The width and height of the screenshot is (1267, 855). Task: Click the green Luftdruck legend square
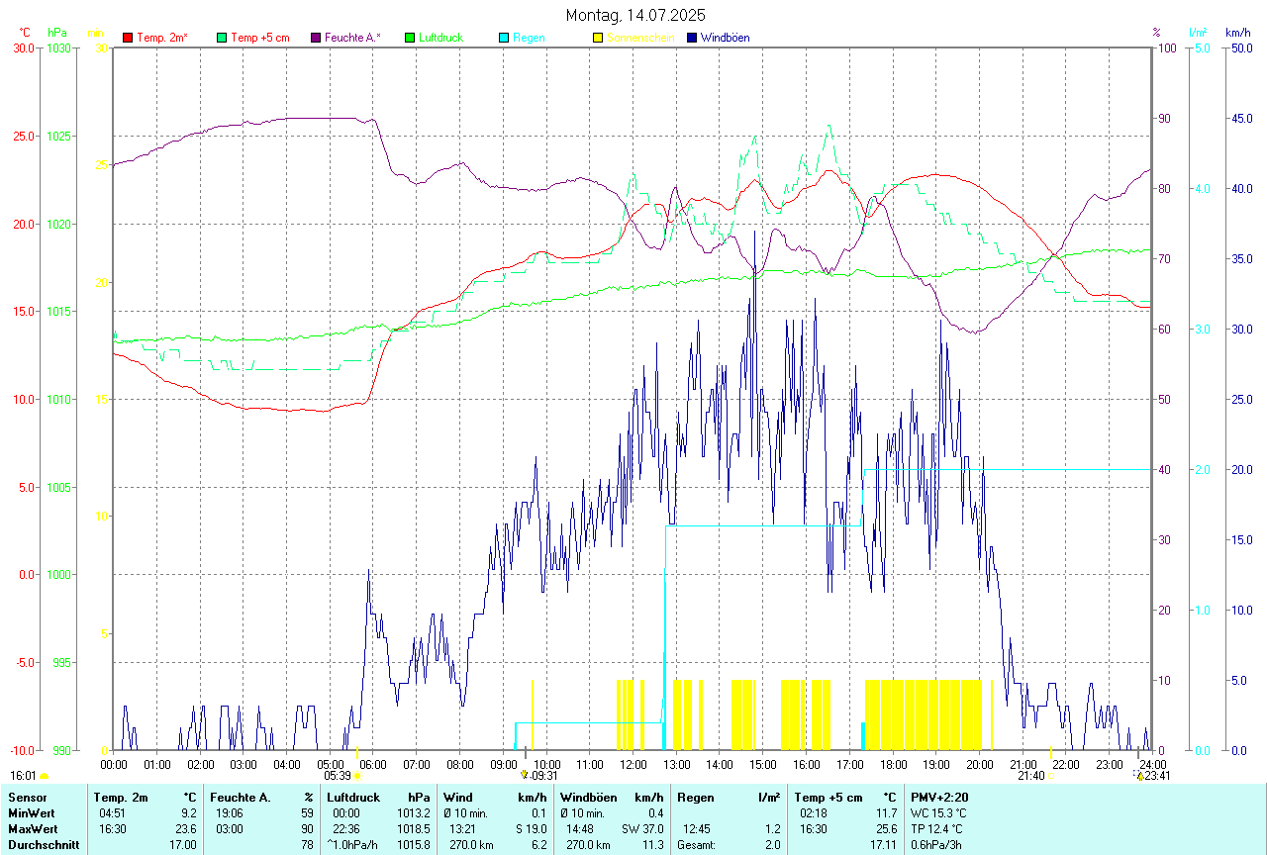(410, 38)
